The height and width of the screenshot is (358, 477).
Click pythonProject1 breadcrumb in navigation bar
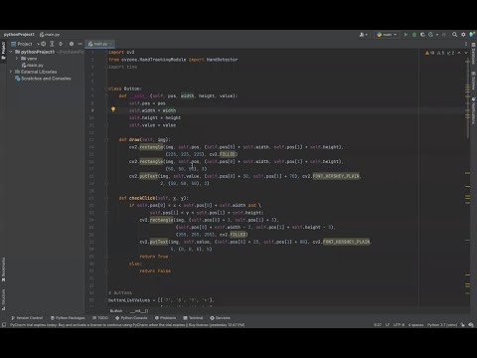pyautogui.click(x=19, y=35)
